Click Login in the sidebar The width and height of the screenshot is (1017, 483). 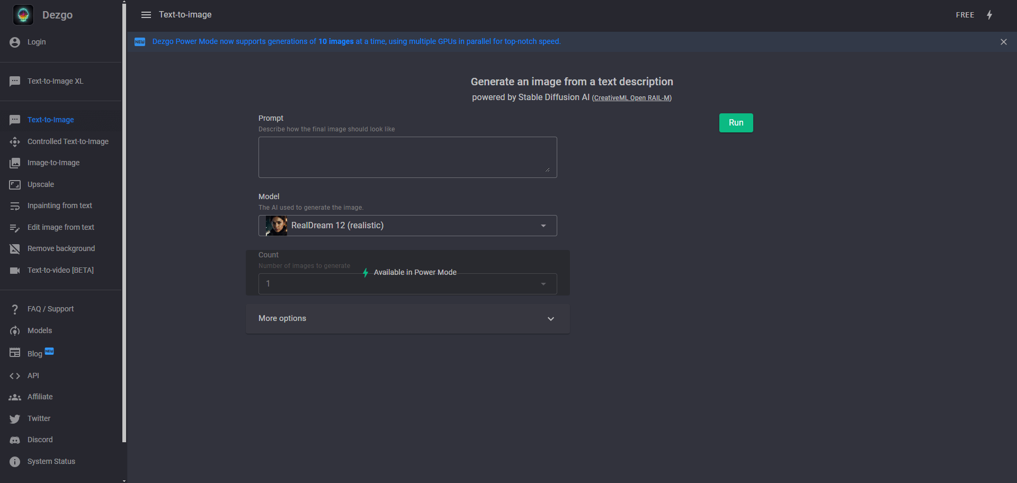pyautogui.click(x=37, y=42)
